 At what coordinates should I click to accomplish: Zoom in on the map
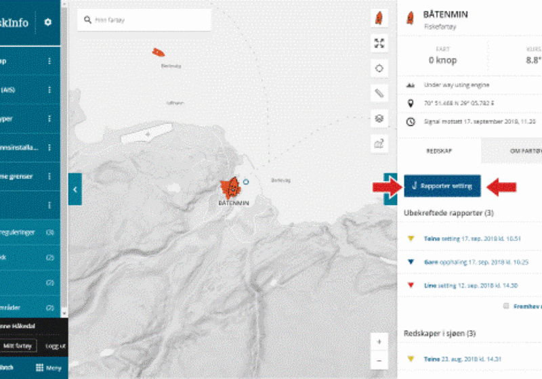[x=379, y=342]
